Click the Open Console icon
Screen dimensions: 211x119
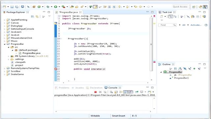[149, 92]
